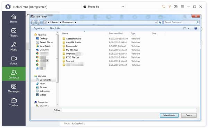Select OneDrive in the navigation pane
Image resolution: width=208 pixels, height=128 pixels.
tap(42, 50)
